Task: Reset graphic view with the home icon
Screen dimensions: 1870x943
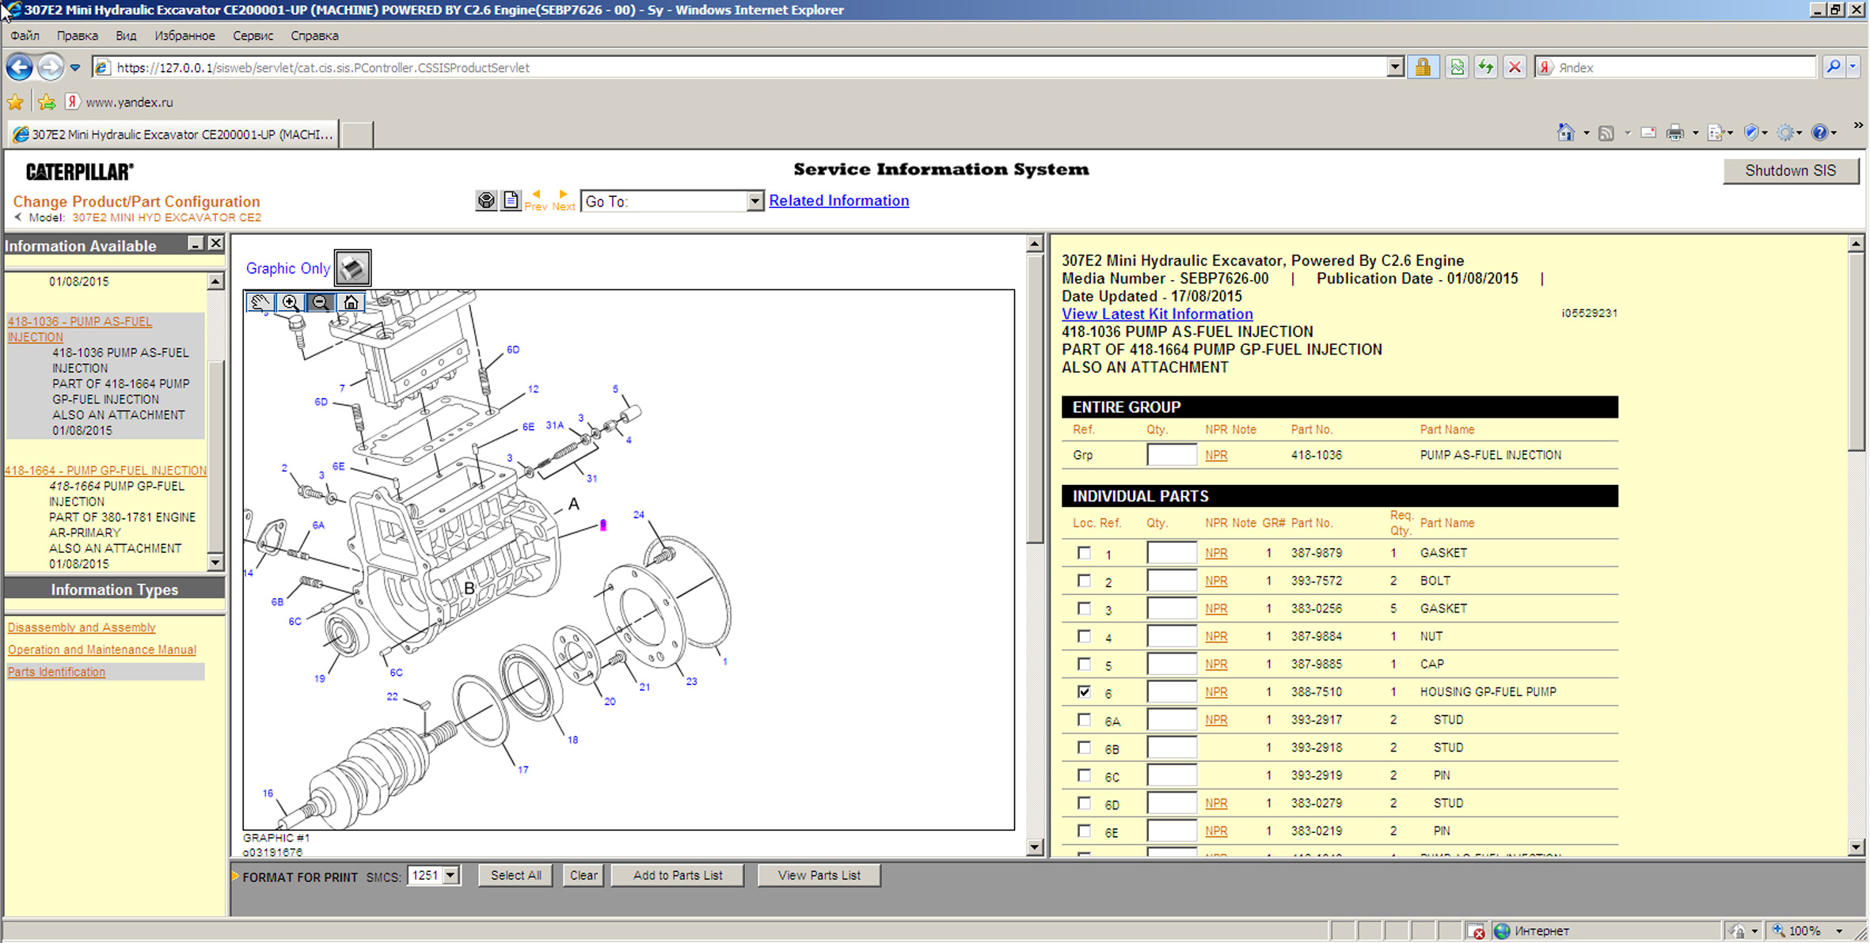Action: tap(351, 302)
